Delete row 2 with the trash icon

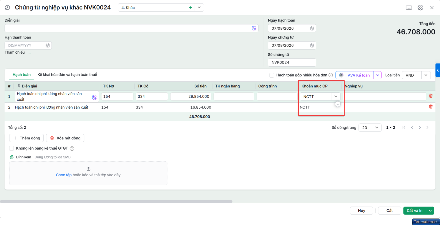coord(431,107)
